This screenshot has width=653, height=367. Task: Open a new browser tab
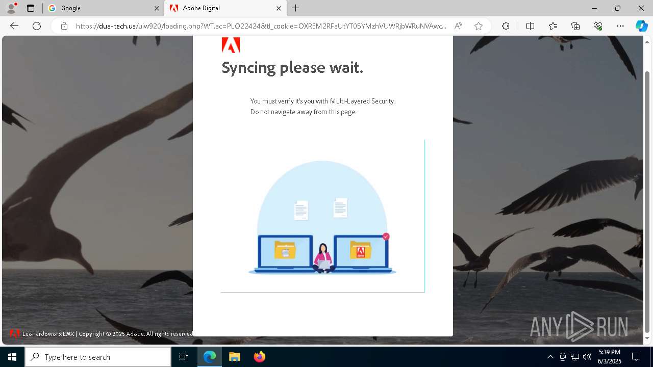tap(296, 8)
